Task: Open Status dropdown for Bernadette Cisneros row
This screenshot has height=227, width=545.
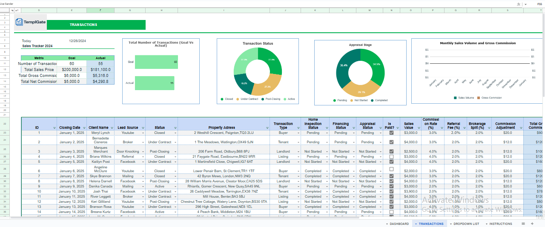Action: [175, 142]
